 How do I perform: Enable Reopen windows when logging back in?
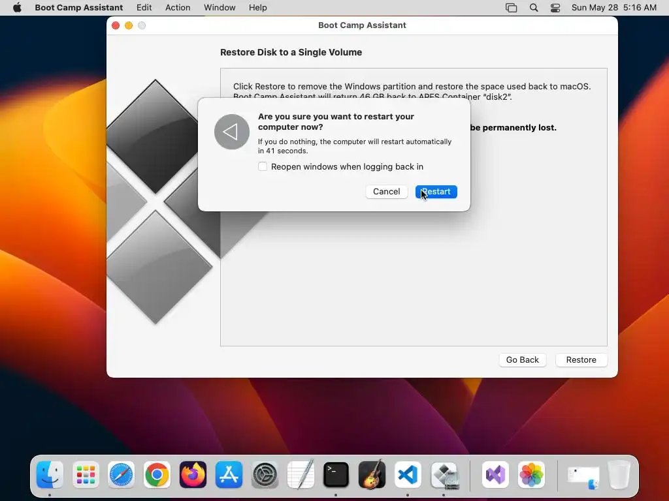tap(263, 166)
